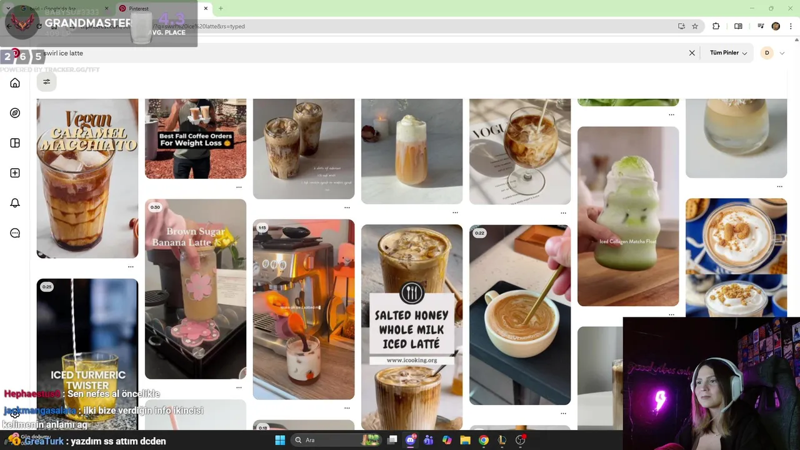Click the create pin plus icon
The image size is (800, 450).
15,173
